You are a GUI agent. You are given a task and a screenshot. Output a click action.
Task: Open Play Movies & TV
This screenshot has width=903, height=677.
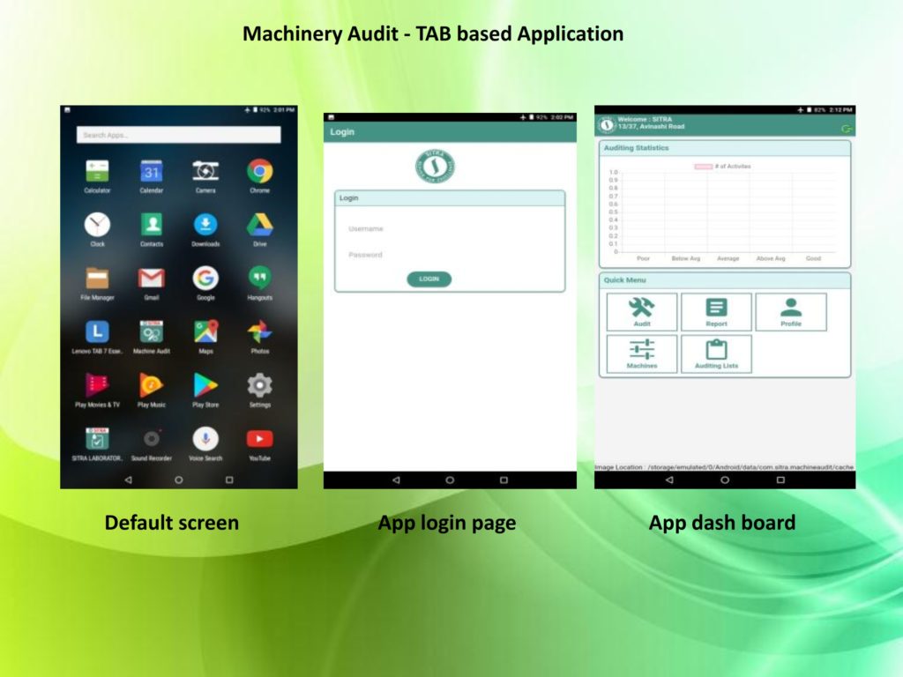97,385
